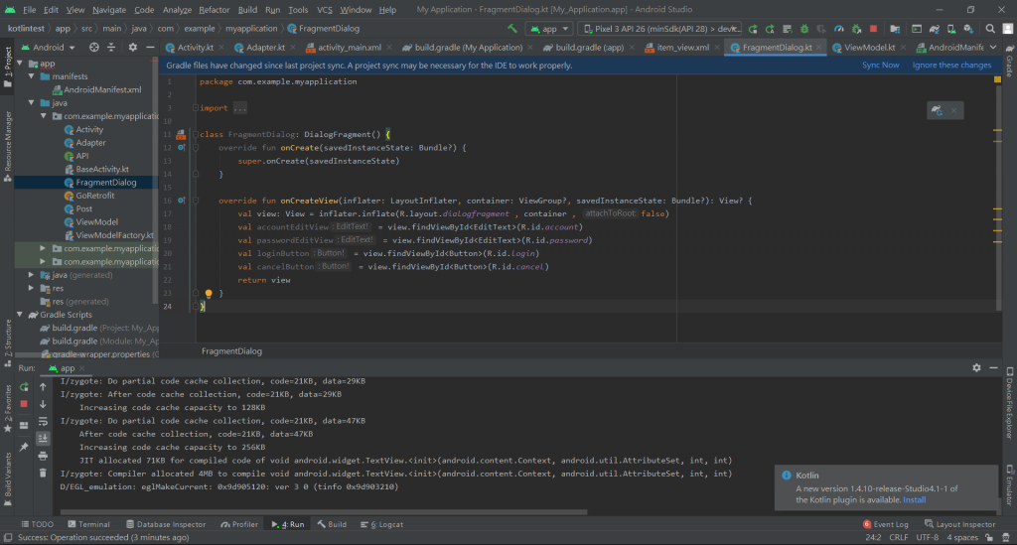Open the Pixel 3 API 26 device dropdown
This screenshot has width=1017, height=545.
659,29
